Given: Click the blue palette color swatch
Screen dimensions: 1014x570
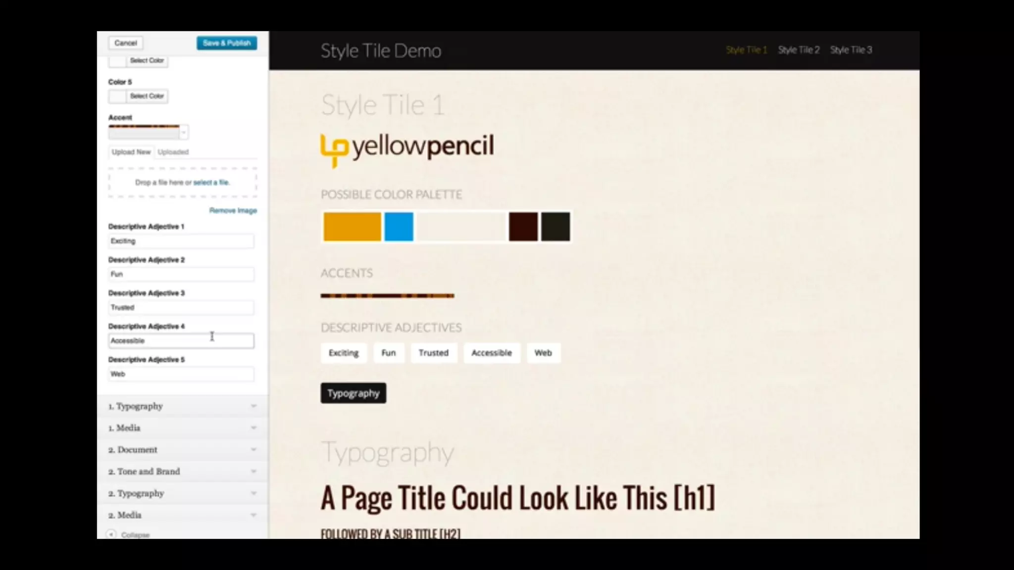Looking at the screenshot, I should (399, 227).
